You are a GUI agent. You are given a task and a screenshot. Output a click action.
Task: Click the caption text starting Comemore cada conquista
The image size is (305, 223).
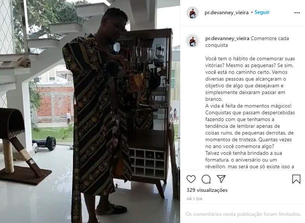[247, 42]
